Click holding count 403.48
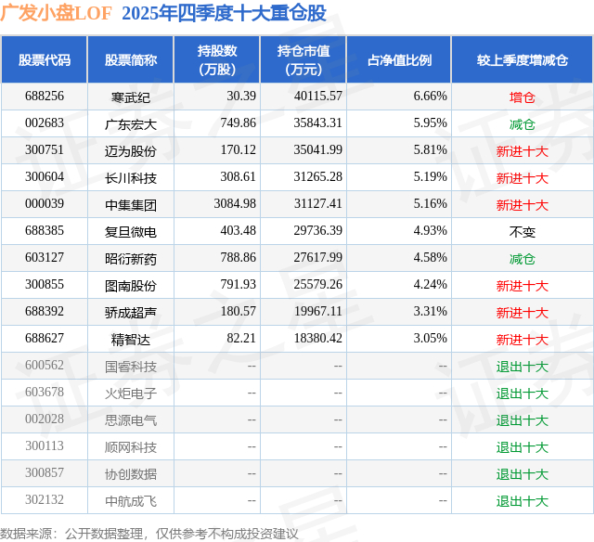This screenshot has height=542, width=594. [239, 231]
